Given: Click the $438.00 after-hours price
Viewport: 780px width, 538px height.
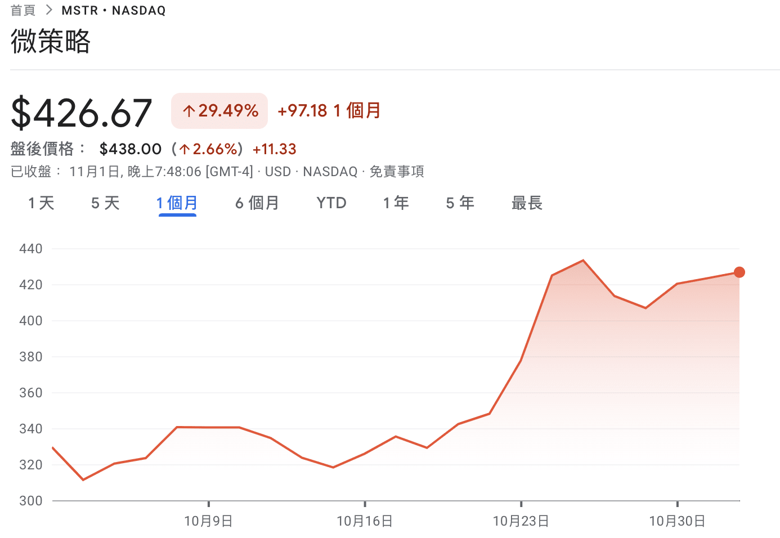Looking at the screenshot, I should click(131, 149).
